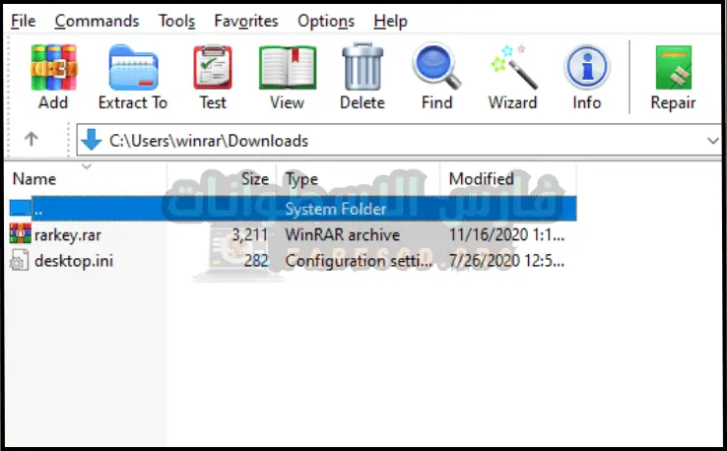Expand the address path dropdown

713,141
